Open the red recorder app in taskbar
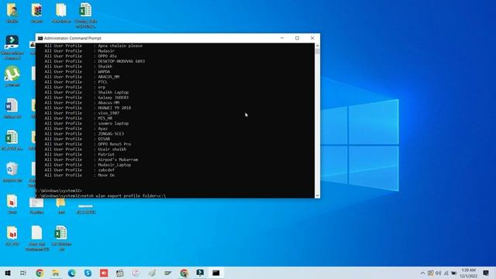The image size is (496, 279). click(104, 273)
